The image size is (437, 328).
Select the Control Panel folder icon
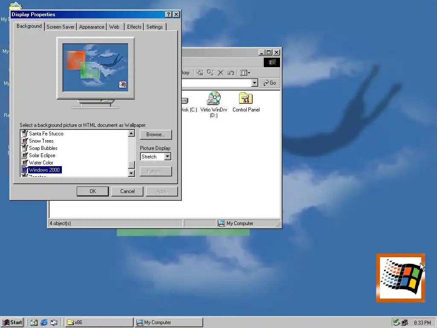pyautogui.click(x=246, y=102)
